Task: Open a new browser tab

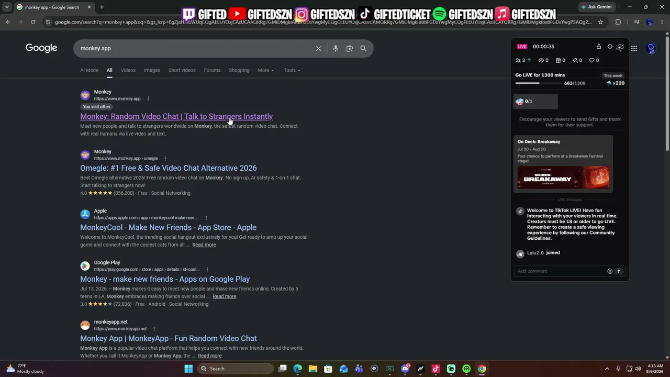Action: (102, 7)
